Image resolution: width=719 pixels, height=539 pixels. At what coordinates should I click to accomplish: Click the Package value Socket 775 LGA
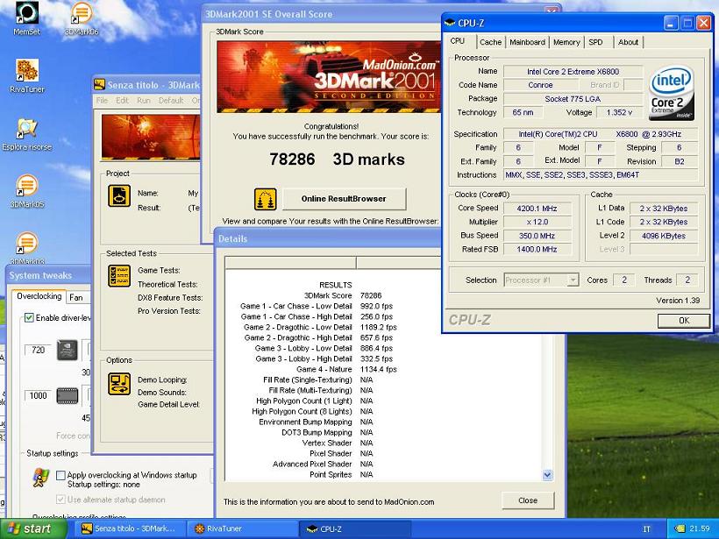pos(573,99)
